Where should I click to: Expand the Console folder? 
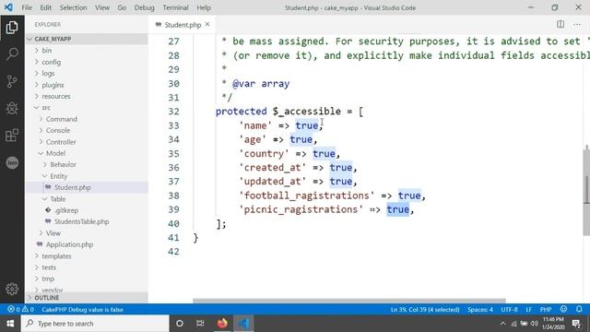tap(87, 130)
